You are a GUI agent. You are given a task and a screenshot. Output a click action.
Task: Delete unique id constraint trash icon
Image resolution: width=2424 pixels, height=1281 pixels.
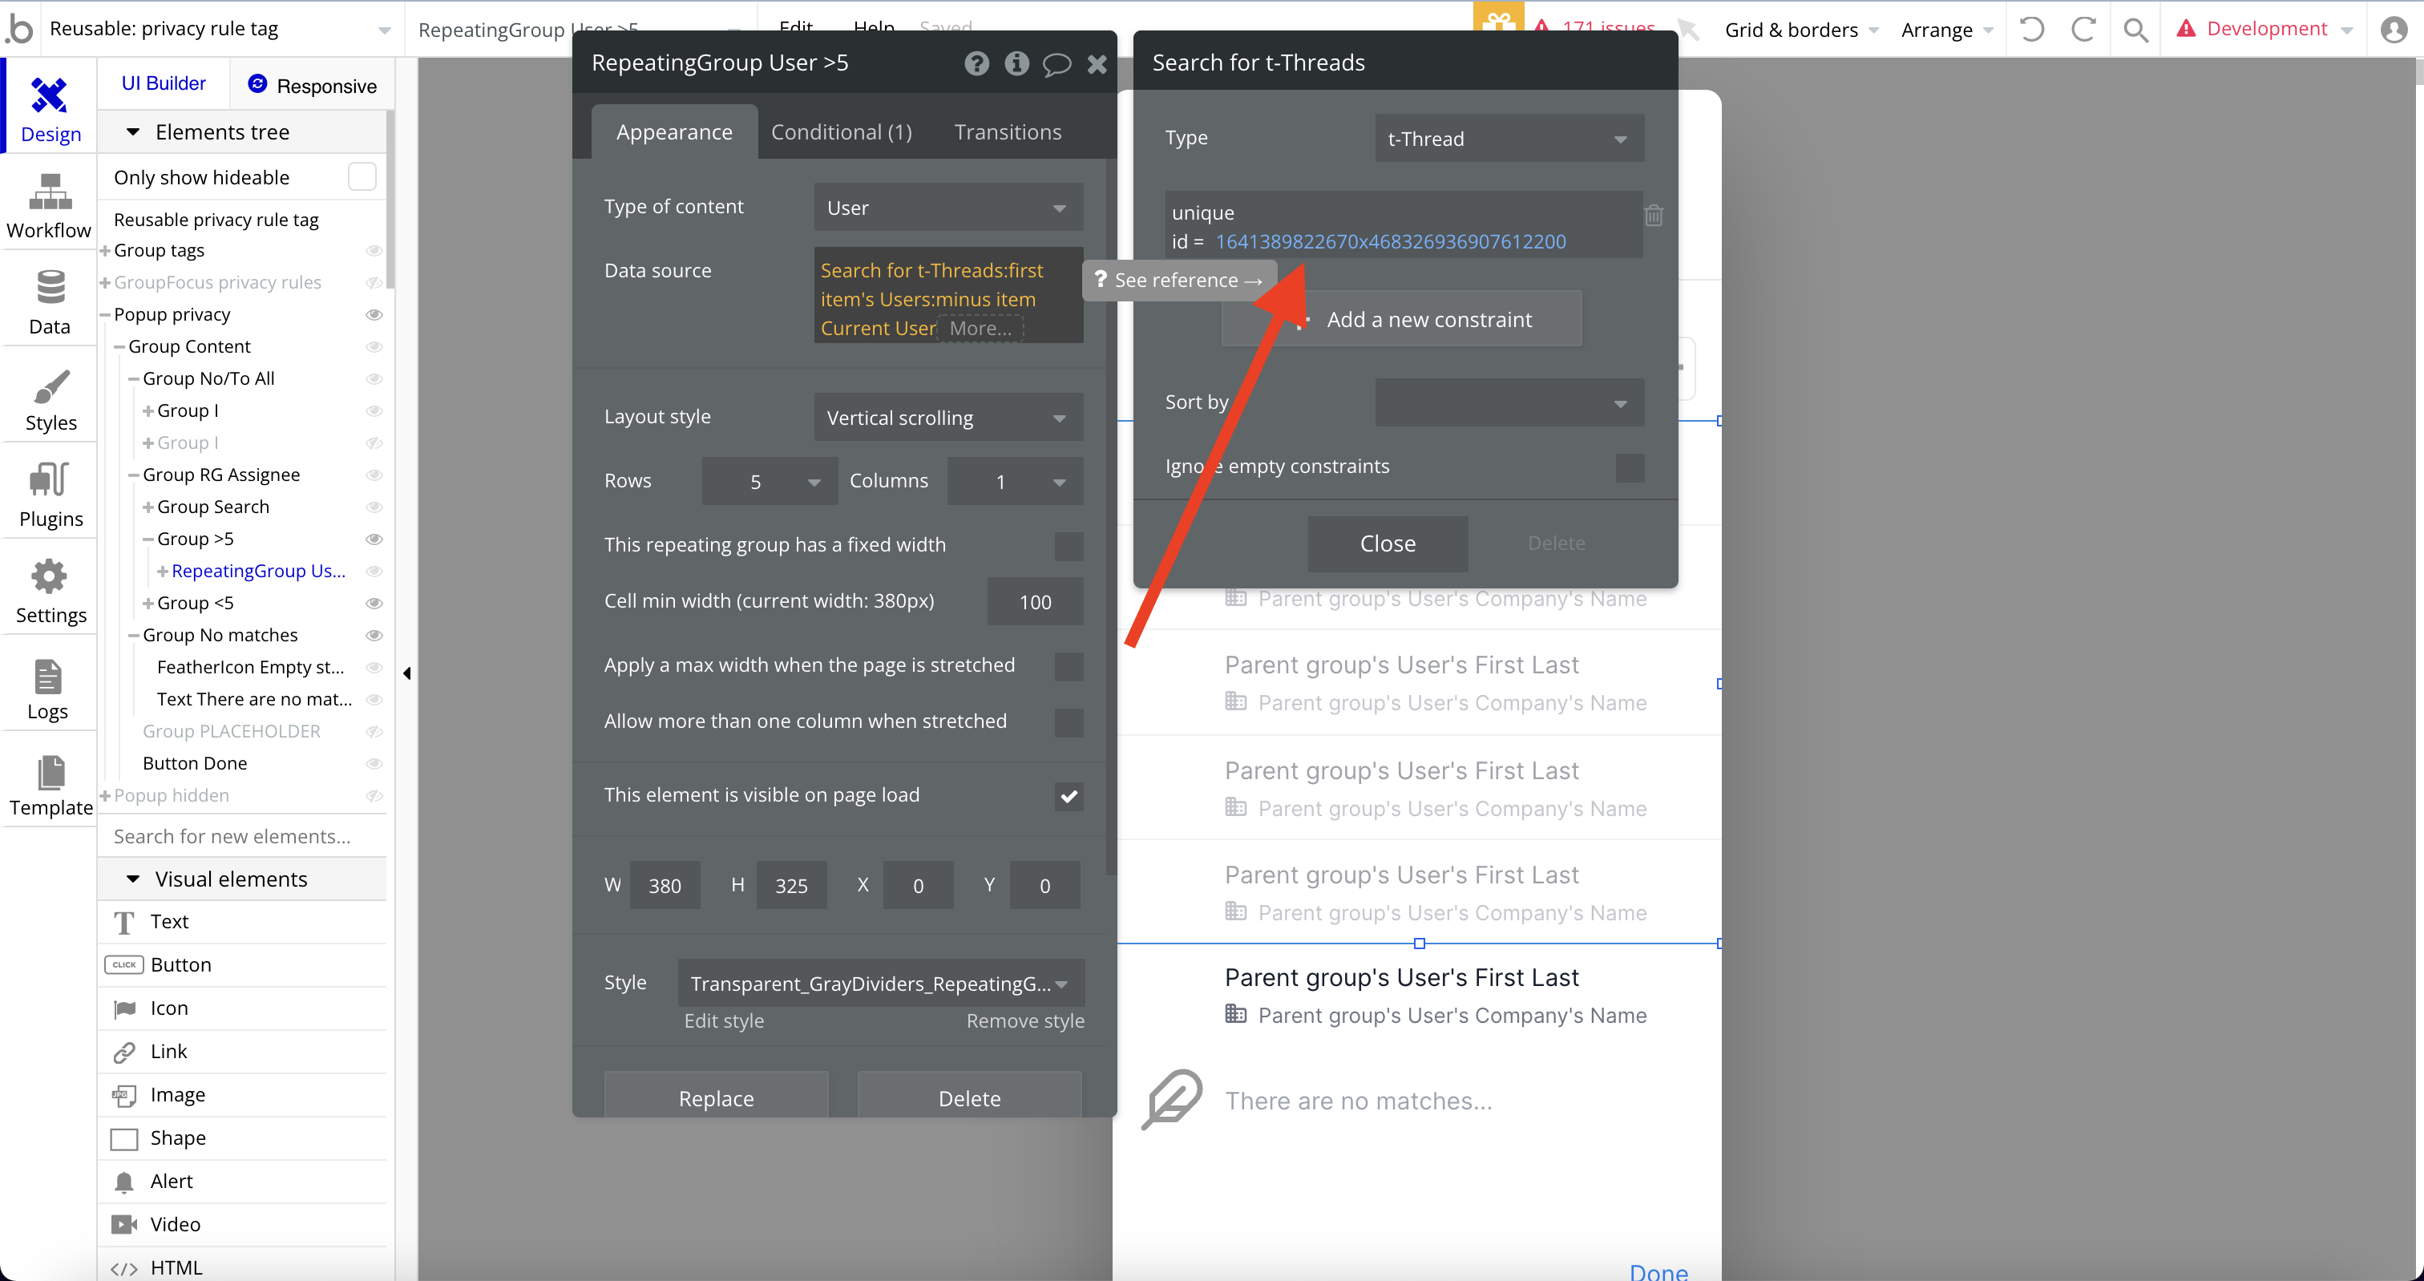click(x=1654, y=216)
